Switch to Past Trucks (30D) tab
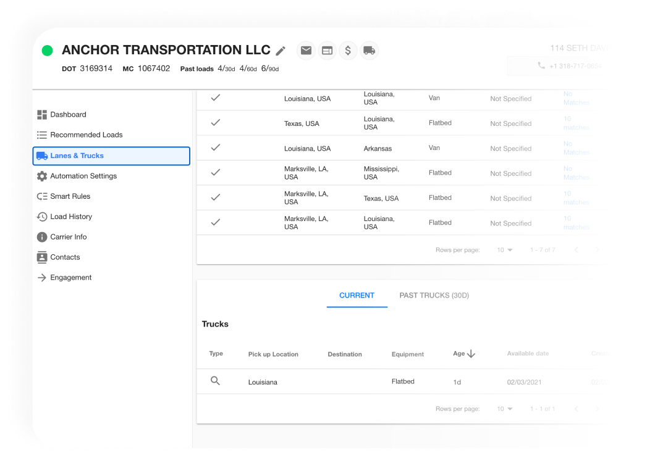The width and height of the screenshot is (655, 474). 434,296
